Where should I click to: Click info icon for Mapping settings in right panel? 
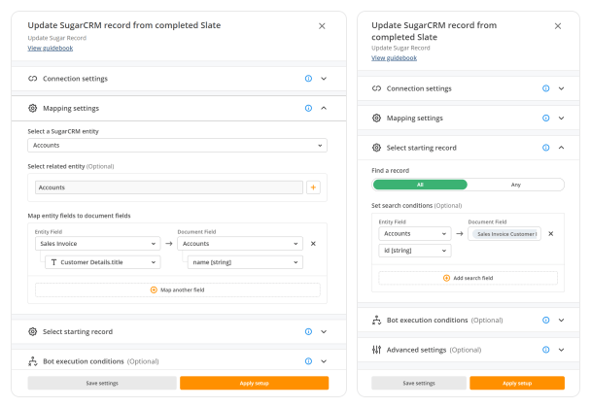(545, 118)
